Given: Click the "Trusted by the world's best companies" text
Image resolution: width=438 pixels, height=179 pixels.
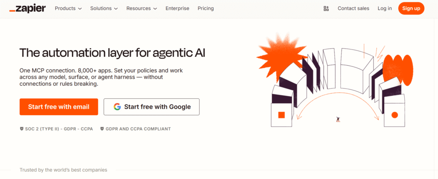Looking at the screenshot, I should pyautogui.click(x=63, y=170).
